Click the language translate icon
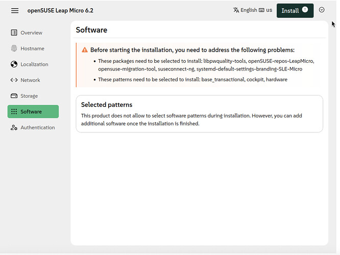 pos(236,10)
